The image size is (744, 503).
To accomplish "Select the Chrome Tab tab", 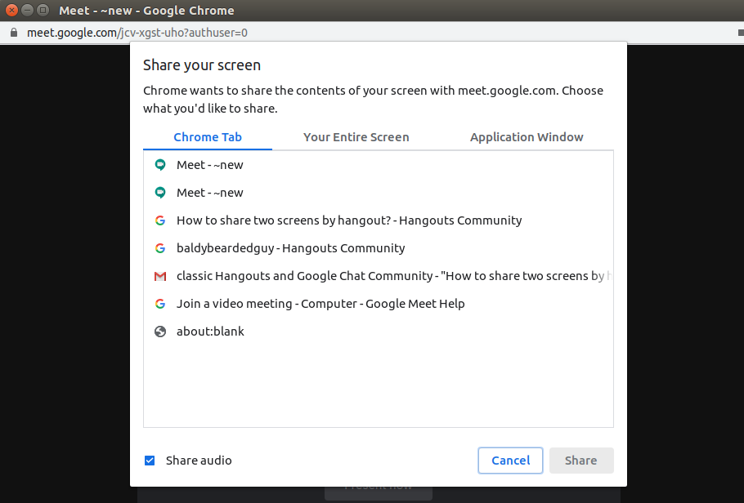I will coord(208,137).
